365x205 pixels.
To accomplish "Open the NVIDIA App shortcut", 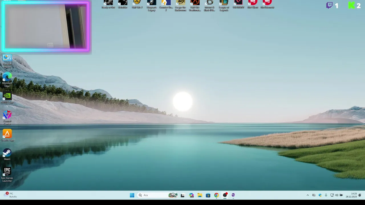I will [7, 98].
